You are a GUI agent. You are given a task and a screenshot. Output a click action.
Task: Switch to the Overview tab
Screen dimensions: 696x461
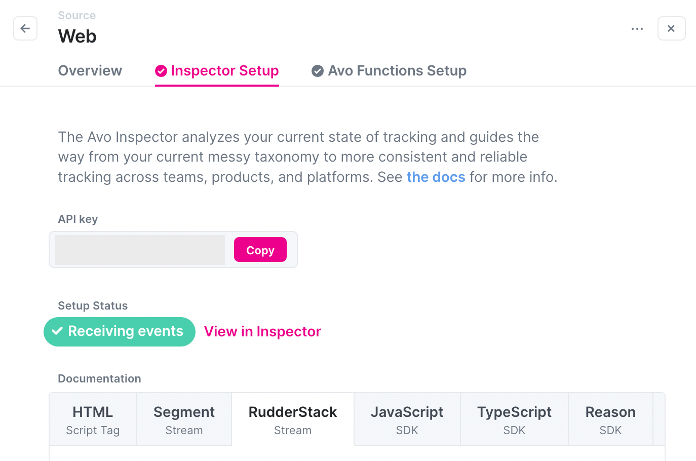(x=90, y=70)
